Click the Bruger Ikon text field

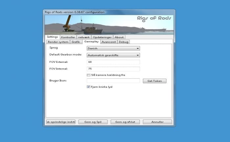pyautogui.click(x=113, y=81)
